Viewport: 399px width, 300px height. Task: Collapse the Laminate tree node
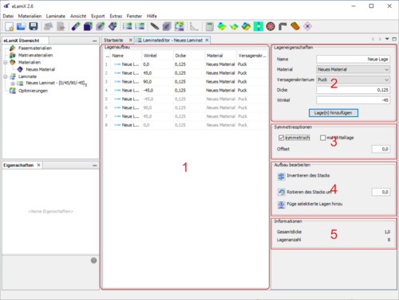[x=6, y=76]
